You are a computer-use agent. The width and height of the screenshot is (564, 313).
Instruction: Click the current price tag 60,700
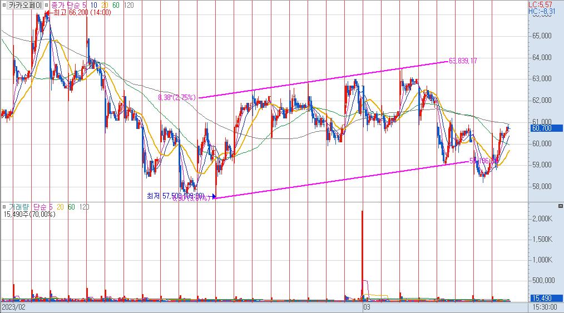[x=547, y=128]
